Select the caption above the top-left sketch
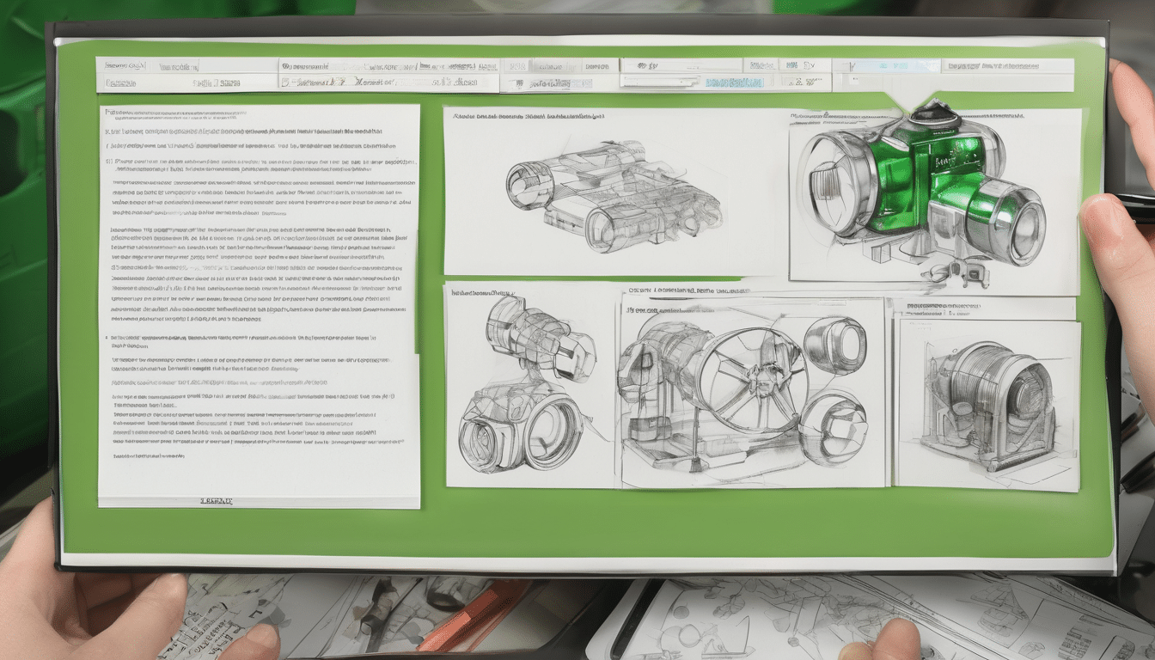Screen dimensions: 1155x660 (x=529, y=116)
